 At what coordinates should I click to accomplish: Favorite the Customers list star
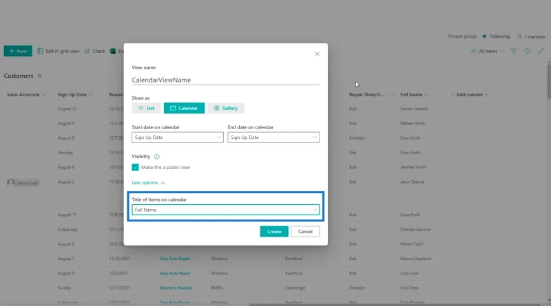click(40, 76)
